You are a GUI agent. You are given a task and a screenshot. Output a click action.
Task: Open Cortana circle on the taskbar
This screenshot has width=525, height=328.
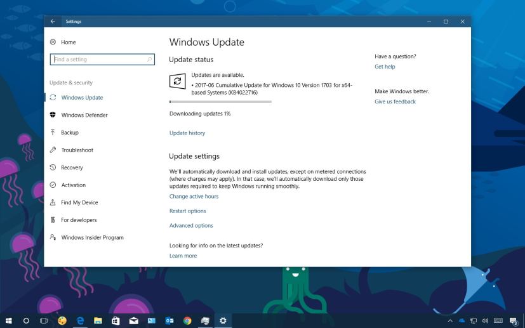(x=26, y=320)
